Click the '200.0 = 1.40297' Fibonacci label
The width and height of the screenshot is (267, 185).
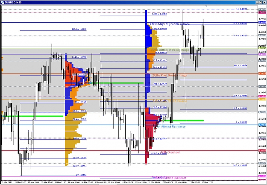pyautogui.click(x=79, y=29)
